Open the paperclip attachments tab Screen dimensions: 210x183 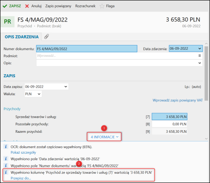click(x=46, y=36)
